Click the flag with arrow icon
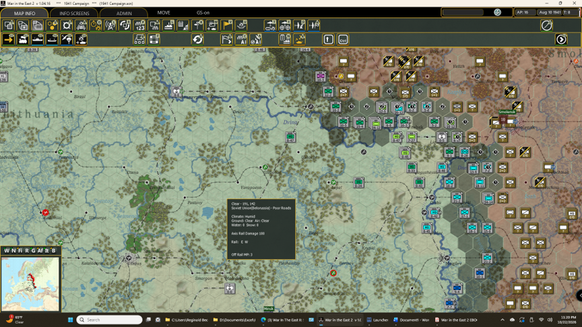Image resolution: width=582 pixels, height=327 pixels. point(227,39)
